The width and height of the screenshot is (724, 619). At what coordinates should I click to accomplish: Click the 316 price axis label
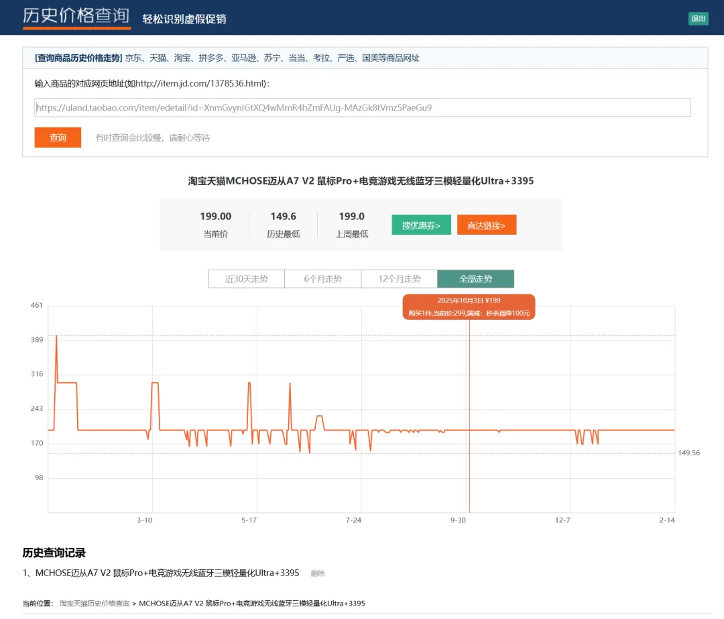click(36, 374)
